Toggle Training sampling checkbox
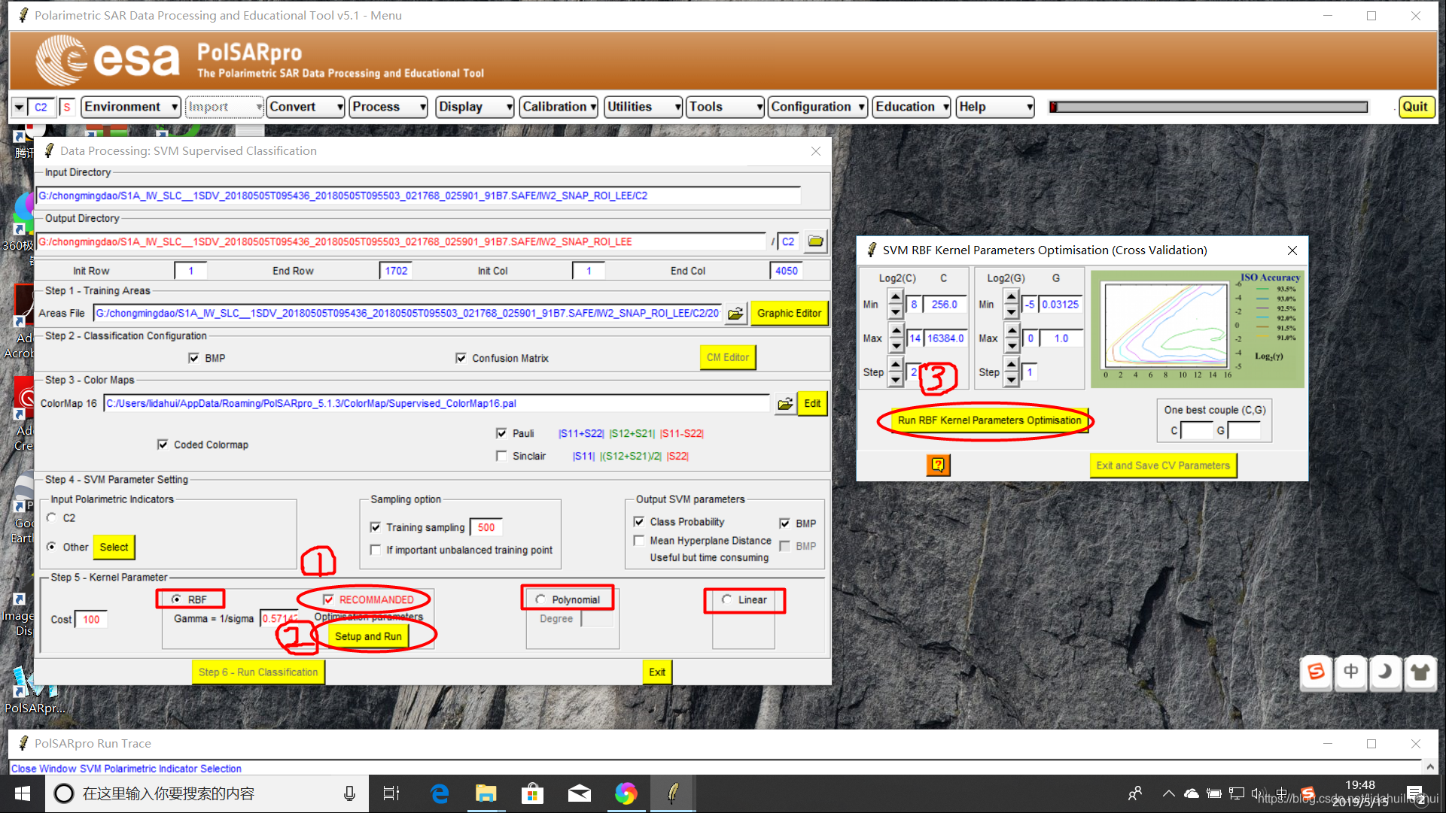 coord(375,527)
